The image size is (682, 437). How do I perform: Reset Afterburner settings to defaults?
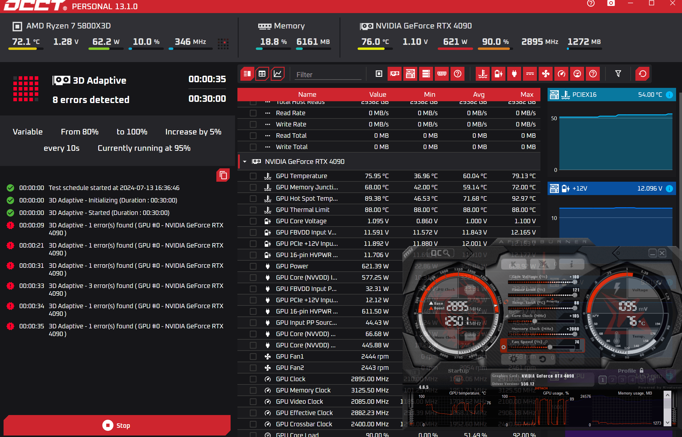(x=543, y=359)
